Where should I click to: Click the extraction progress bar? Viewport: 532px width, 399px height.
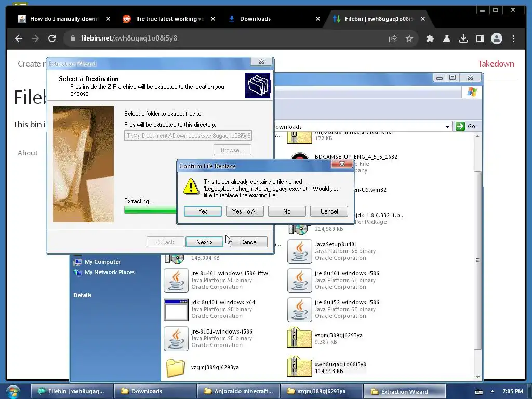(150, 210)
